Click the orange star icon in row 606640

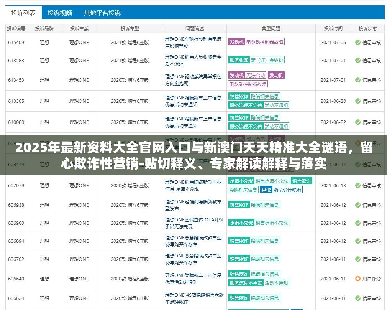pos(357,279)
